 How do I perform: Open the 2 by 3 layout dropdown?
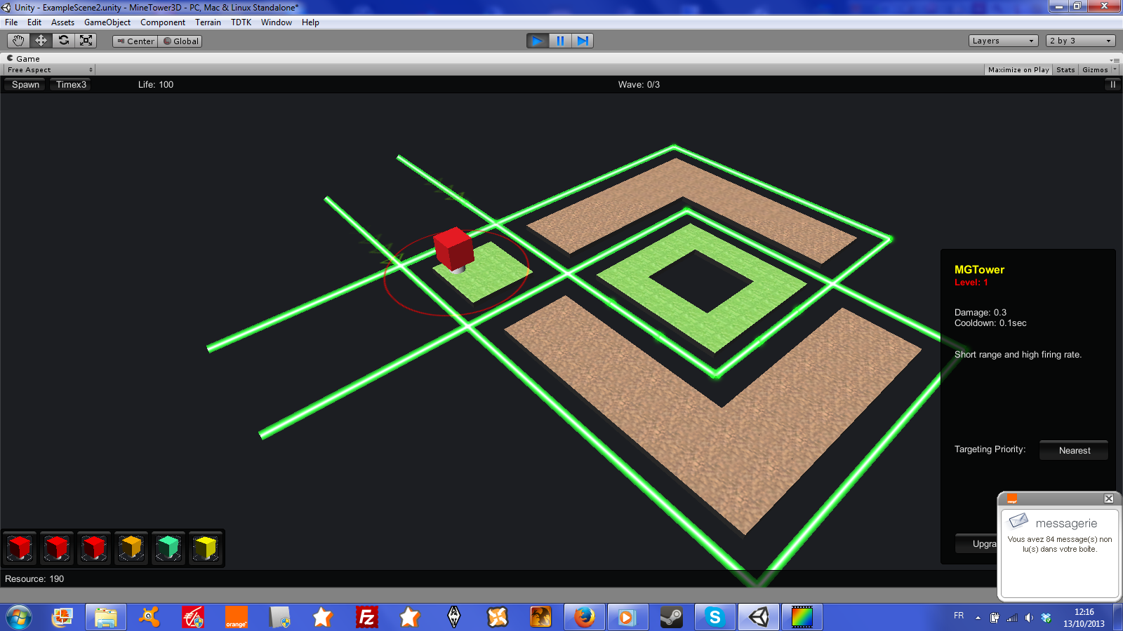pos(1080,41)
